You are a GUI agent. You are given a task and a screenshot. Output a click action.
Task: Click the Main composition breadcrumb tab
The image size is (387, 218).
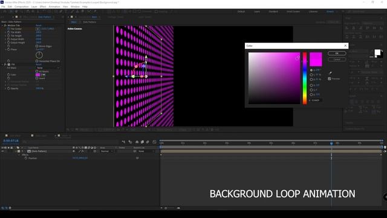(74, 22)
